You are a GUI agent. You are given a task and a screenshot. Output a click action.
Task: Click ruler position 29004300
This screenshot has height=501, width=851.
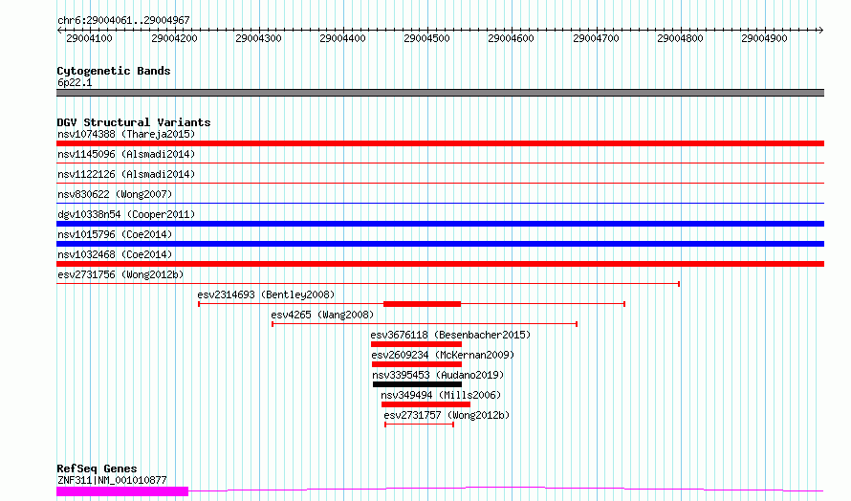tap(258, 38)
